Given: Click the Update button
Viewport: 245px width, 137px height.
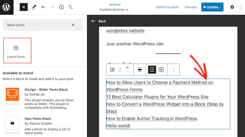Looking at the screenshot, I should tap(212, 7).
